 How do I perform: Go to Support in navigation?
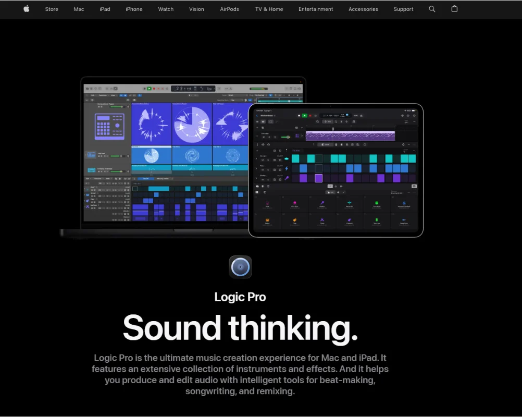coord(403,9)
